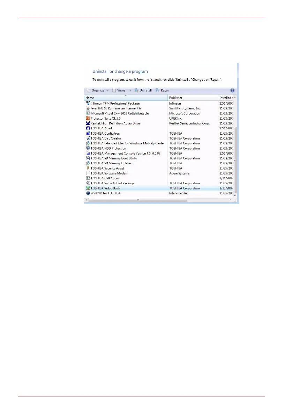This screenshot has width=293, height=416.
Task: Select Infineon TPM Professional Package row
Action: [159, 103]
